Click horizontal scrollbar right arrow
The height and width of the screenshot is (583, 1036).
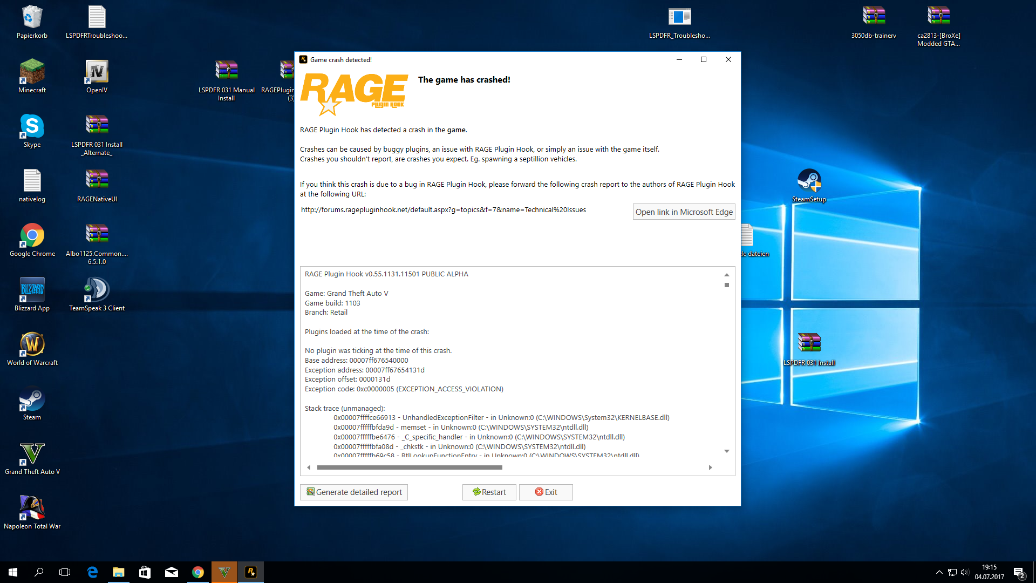click(x=710, y=467)
